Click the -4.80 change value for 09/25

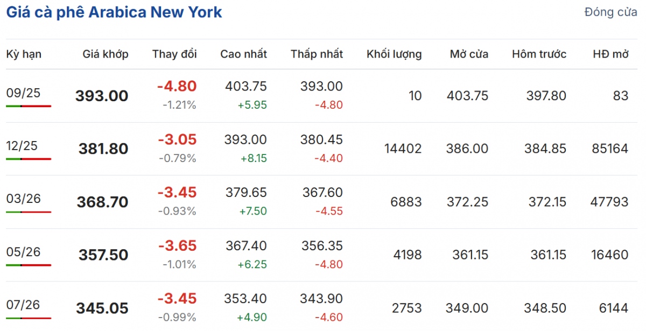(x=177, y=86)
